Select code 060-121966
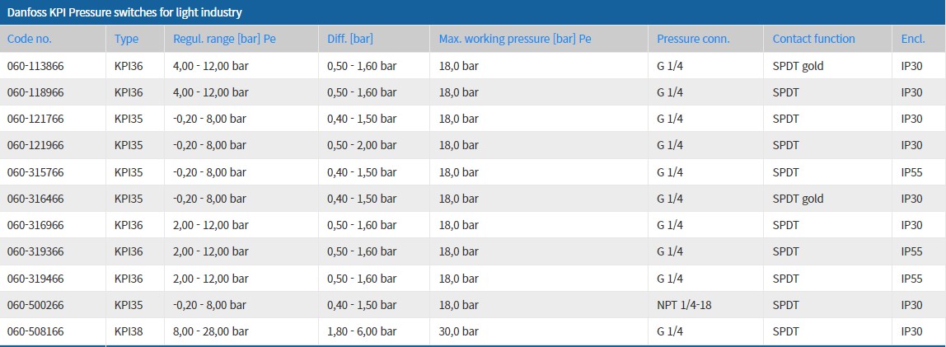Viewport: 946px width, 347px height. coord(35,145)
